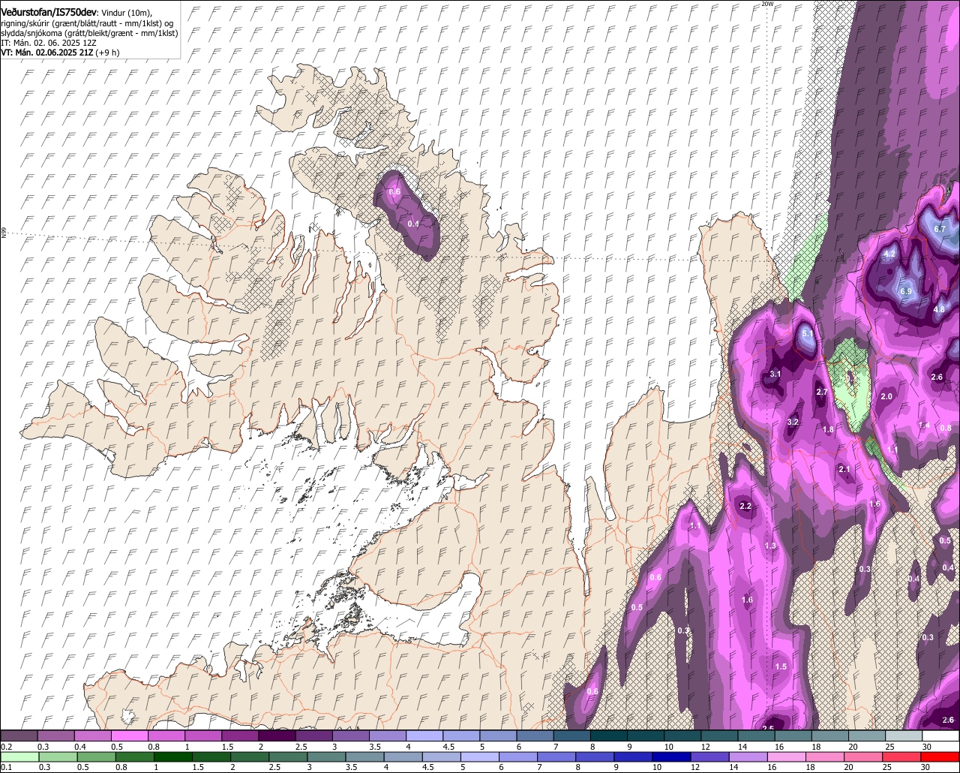Viewport: 960px width, 773px height.
Task: Click the '30' label in the lower legend row
Action: 927,768
